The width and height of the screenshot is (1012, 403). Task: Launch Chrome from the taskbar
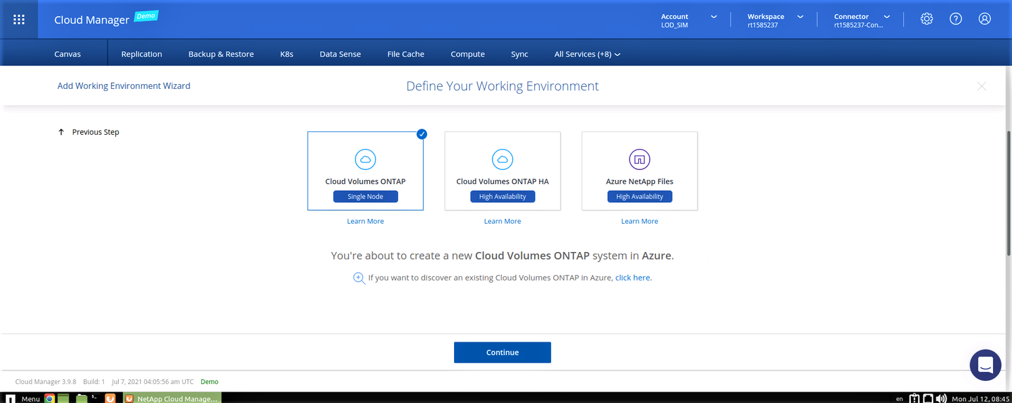pyautogui.click(x=49, y=398)
